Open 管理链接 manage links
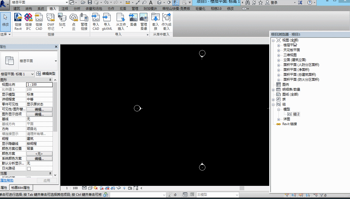The width and height of the screenshot is (350, 199). (x=84, y=21)
